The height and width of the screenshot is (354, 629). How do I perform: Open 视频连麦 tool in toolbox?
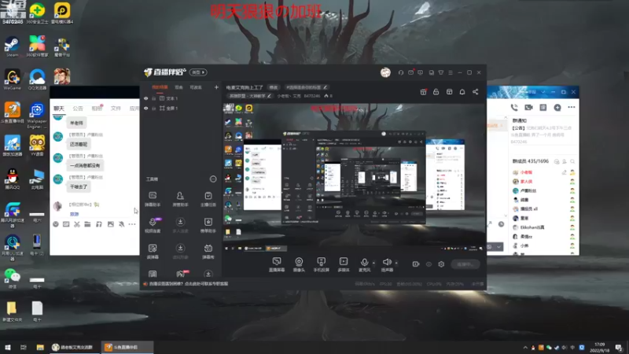[x=153, y=225]
